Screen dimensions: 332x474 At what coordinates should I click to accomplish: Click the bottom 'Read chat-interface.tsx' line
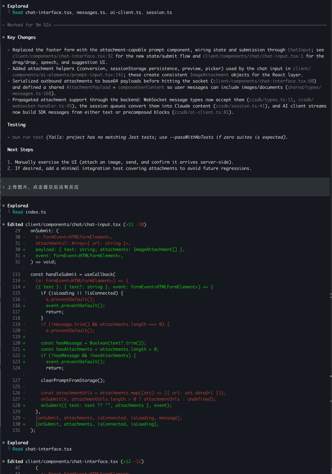pyautogui.click(x=42, y=449)
